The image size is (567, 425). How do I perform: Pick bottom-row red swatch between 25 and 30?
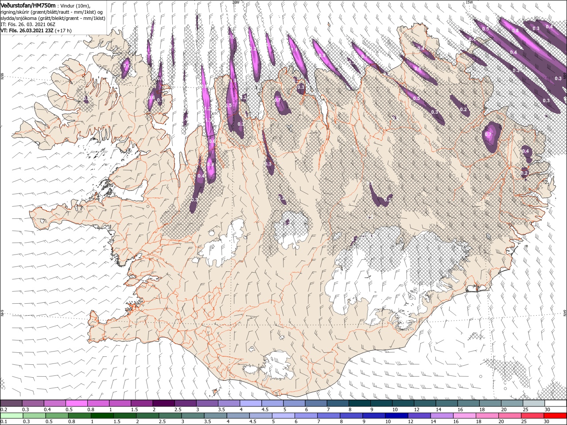(532, 416)
